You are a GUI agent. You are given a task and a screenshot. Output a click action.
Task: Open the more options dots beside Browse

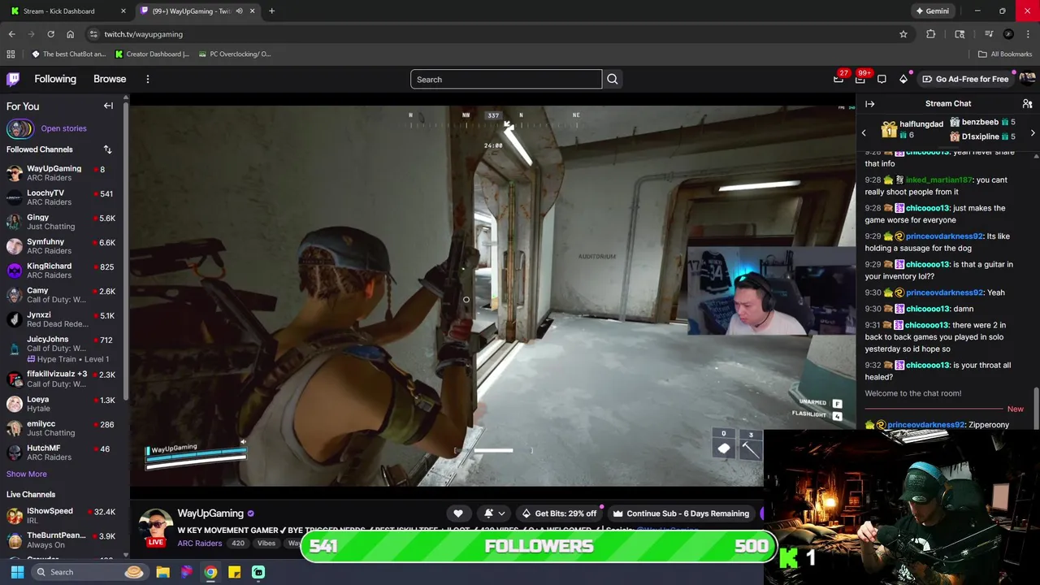point(148,79)
